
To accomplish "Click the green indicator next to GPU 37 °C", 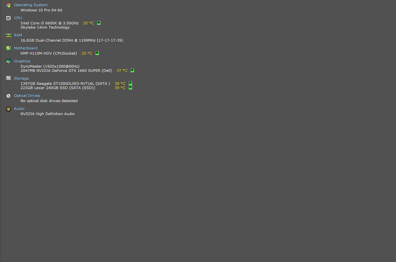I will (132, 71).
